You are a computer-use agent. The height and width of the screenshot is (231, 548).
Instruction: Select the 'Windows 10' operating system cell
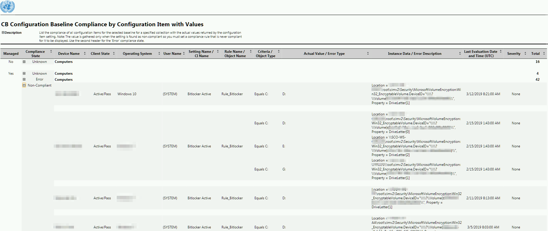(127, 94)
